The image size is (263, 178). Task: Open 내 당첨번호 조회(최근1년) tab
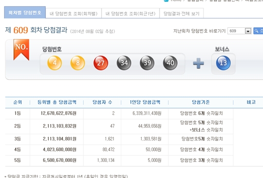tap(131, 14)
